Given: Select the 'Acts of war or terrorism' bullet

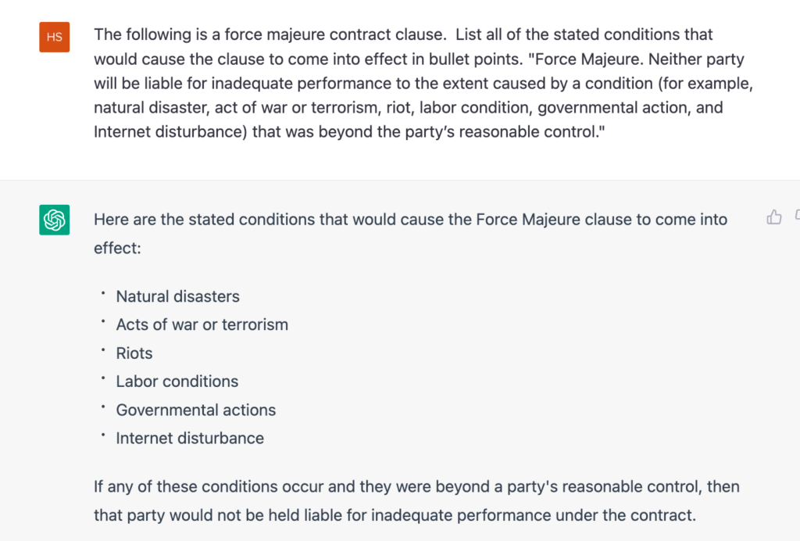Looking at the screenshot, I should (x=202, y=324).
